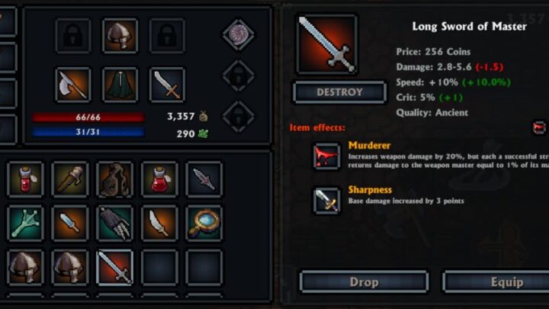Select the clawed gauntlet inventory item
This screenshot has height=309, width=549.
pos(115,224)
